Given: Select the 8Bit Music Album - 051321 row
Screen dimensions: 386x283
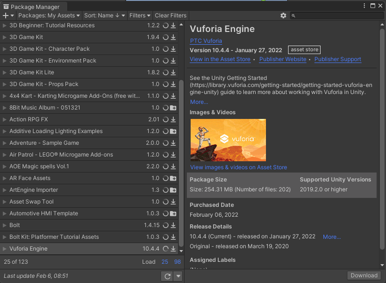Looking at the screenshot, I should coord(89,108).
